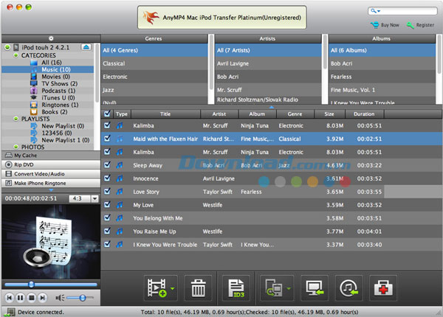Click the add media files toolbar icon
The image size is (443, 317).
click(136, 288)
